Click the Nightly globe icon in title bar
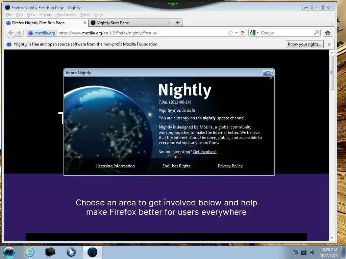The width and height of the screenshot is (346, 259). (x=7, y=7)
